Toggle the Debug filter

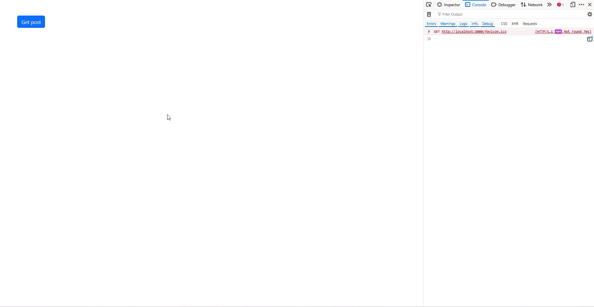pyautogui.click(x=487, y=24)
